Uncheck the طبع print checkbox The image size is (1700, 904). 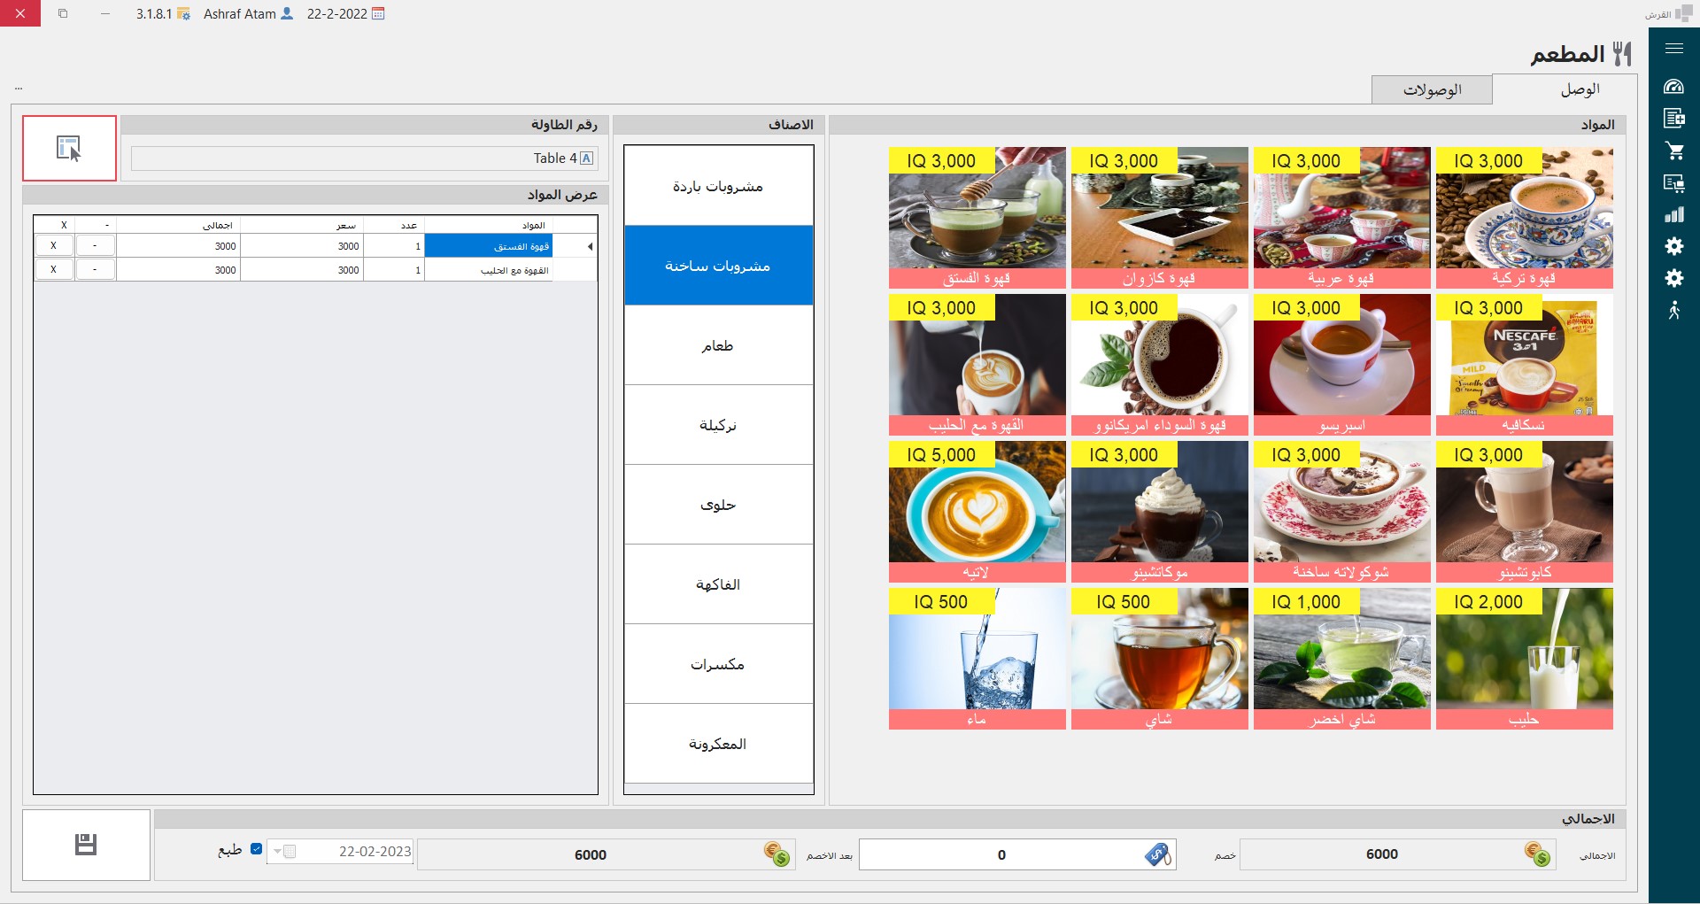pos(257,849)
